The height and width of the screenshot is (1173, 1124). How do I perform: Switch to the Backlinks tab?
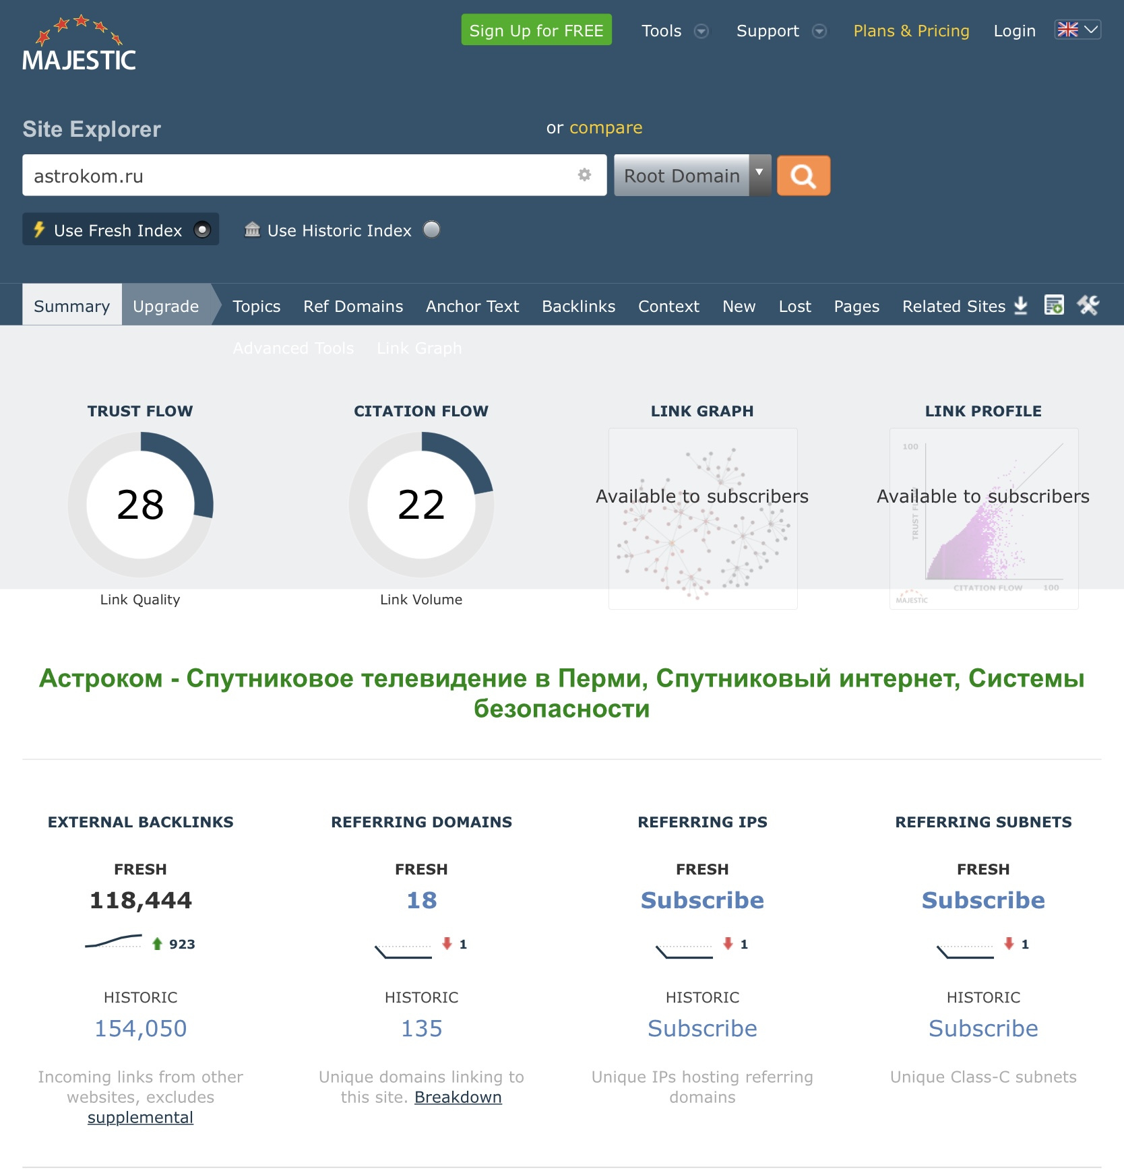(x=579, y=307)
